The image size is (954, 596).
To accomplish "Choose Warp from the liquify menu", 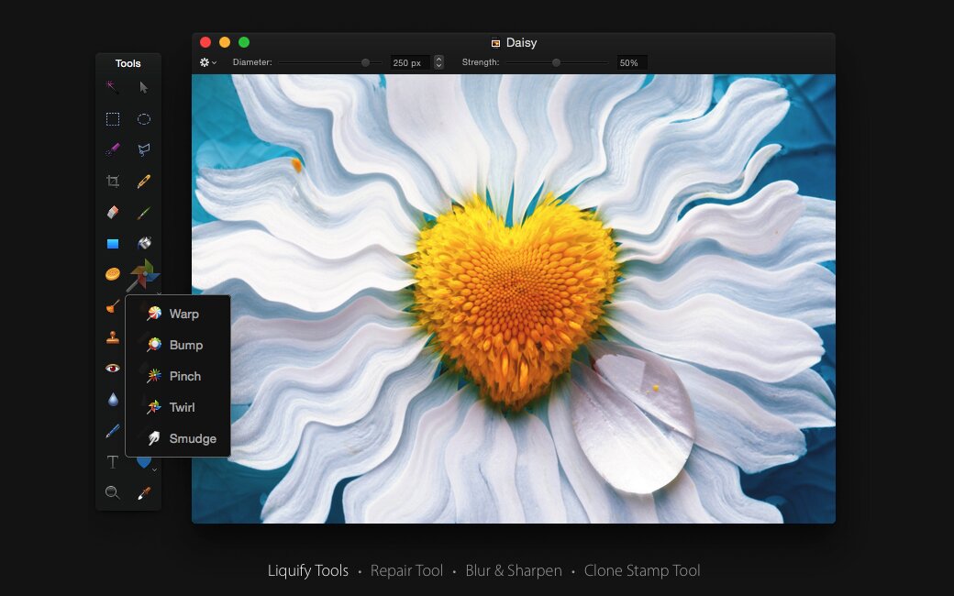I will pos(183,314).
